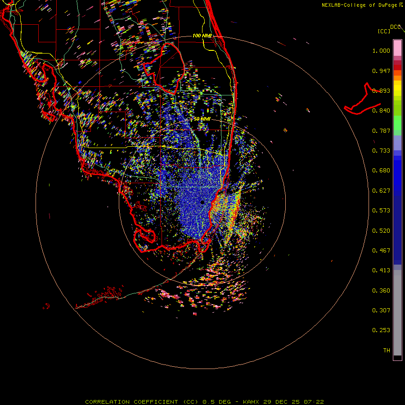
Task: Select the 0.787 scale value
Action: coord(381,130)
